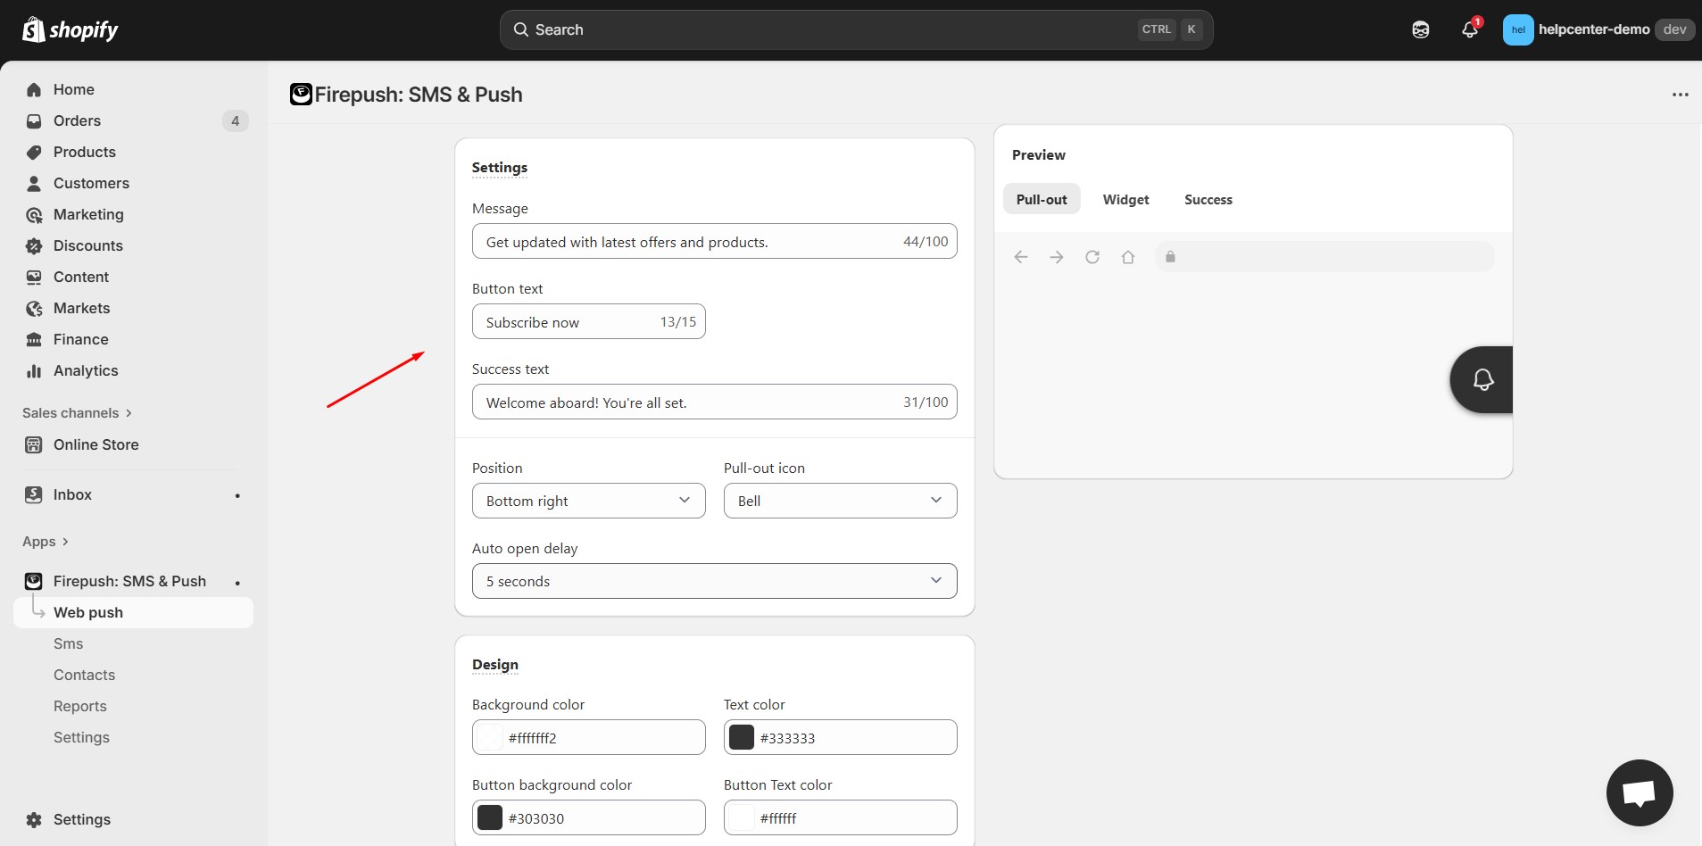Click the preview browser back arrow
Image resolution: width=1702 pixels, height=846 pixels.
tap(1021, 257)
